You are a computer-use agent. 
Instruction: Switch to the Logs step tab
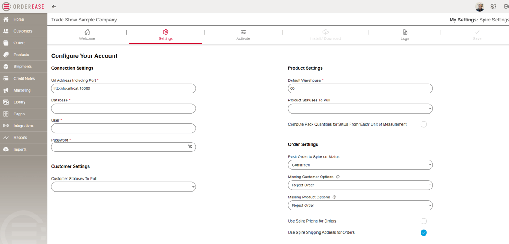(x=405, y=35)
